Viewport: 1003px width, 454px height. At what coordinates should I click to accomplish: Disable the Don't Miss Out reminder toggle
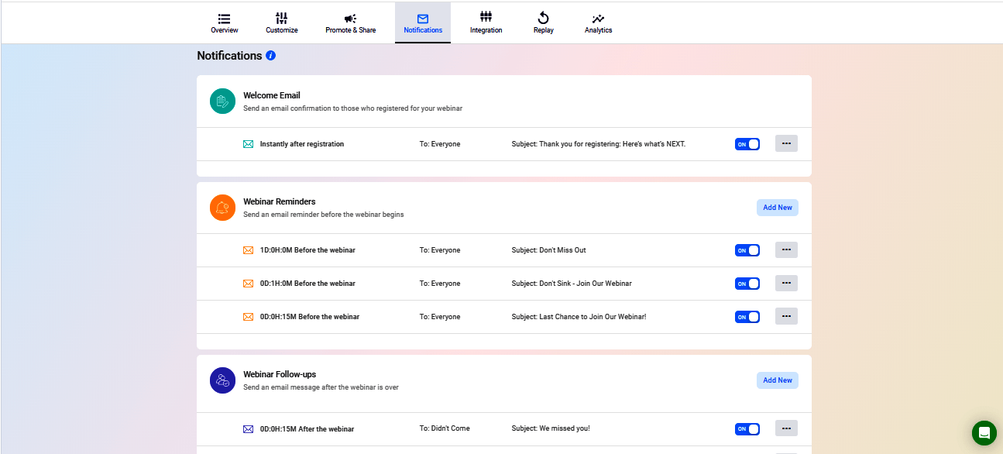[747, 250]
